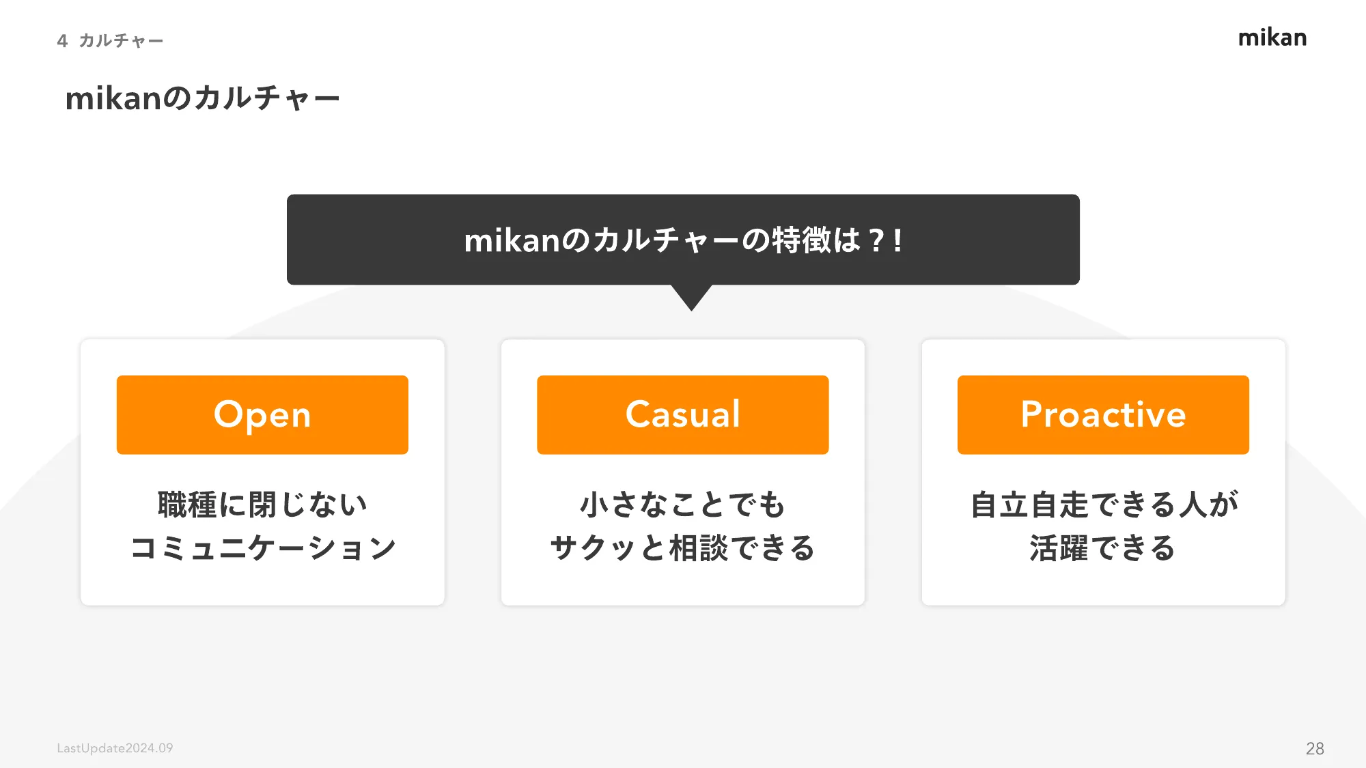The width and height of the screenshot is (1366, 768).
Task: Click the white card containing Casual
Action: (x=683, y=472)
